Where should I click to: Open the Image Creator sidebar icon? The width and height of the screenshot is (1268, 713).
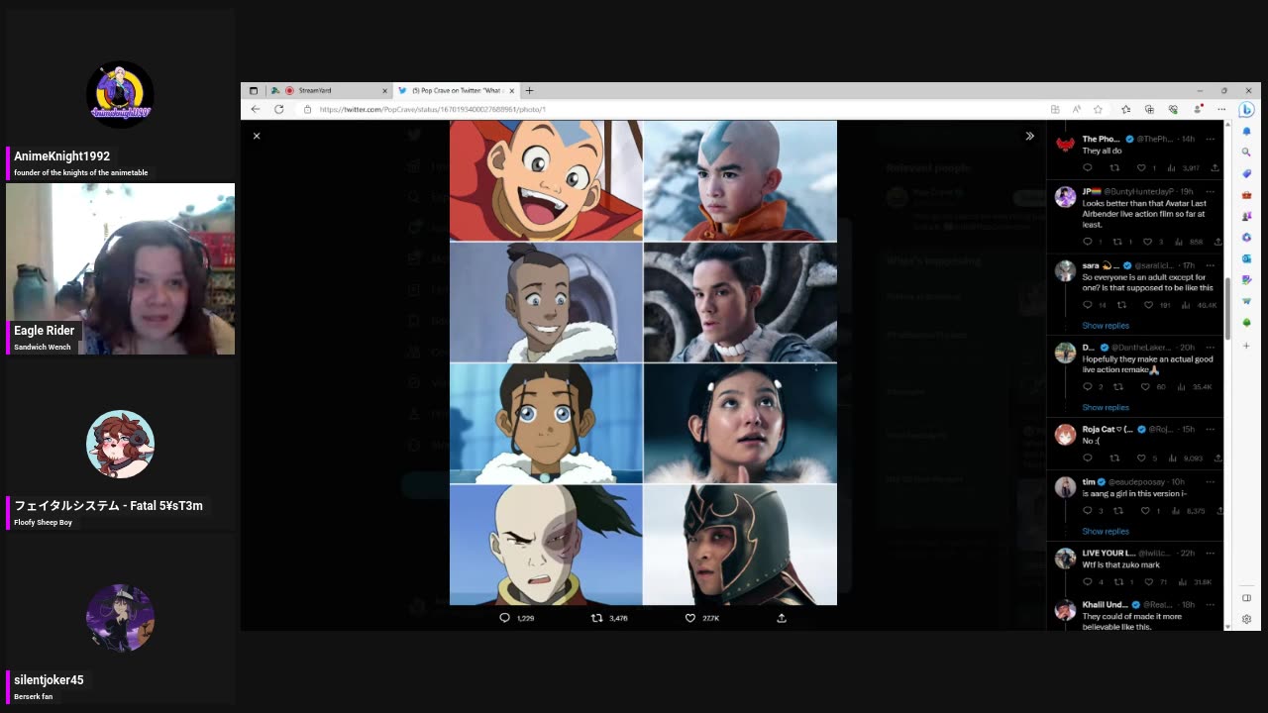click(1246, 280)
